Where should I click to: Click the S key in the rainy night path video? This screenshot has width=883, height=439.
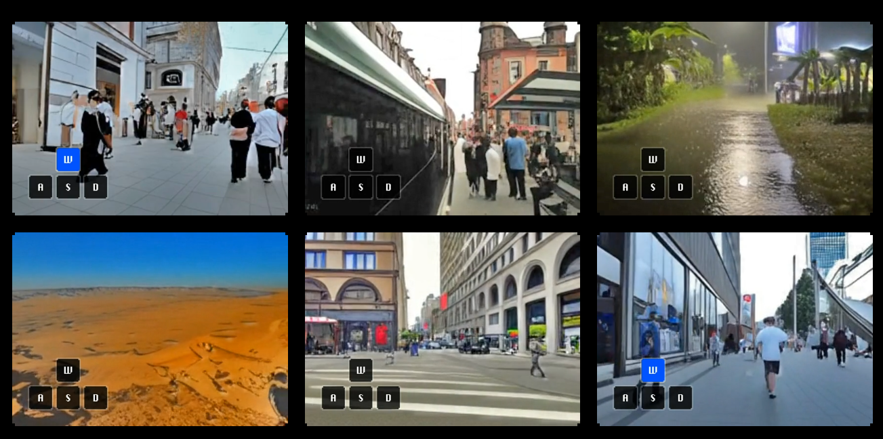click(653, 187)
